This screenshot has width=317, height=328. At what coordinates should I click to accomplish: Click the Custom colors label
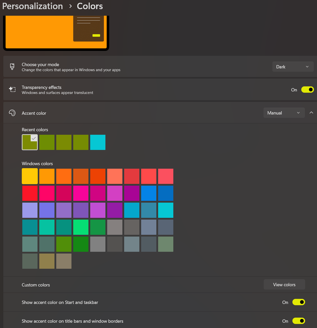tap(36, 285)
